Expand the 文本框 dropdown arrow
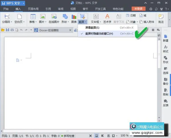Screen dimensions: 171x138 (x=100, y=22)
